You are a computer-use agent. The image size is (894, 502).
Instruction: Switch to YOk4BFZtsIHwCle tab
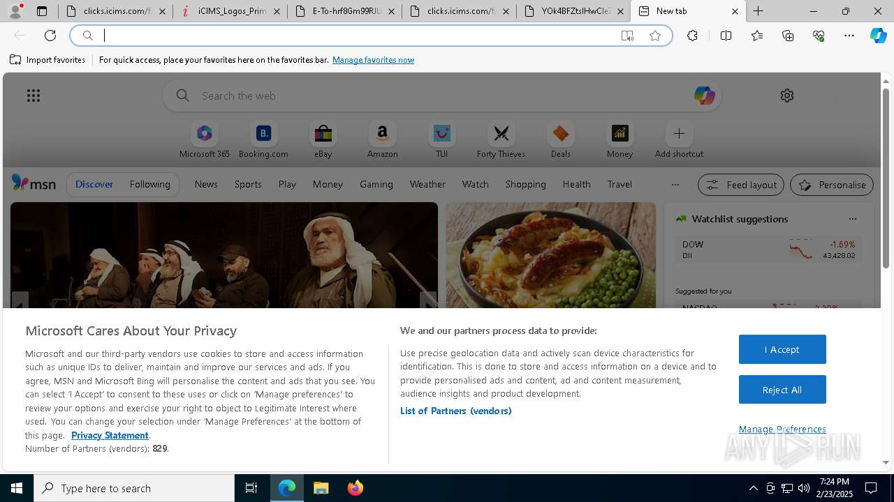[573, 11]
